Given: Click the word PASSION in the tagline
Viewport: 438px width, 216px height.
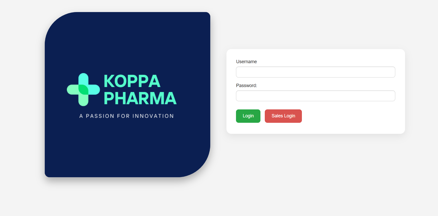Looking at the screenshot, I should click(x=100, y=116).
